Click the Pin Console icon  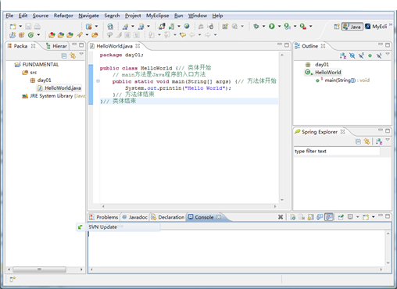pyautogui.click(x=341, y=217)
